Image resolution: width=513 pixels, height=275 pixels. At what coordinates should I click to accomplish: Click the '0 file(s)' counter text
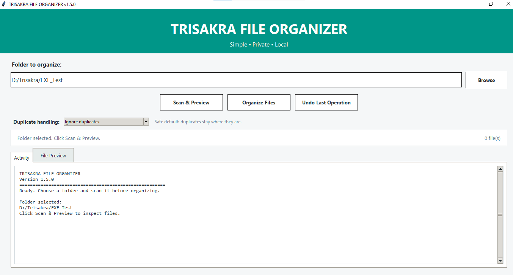493,138
